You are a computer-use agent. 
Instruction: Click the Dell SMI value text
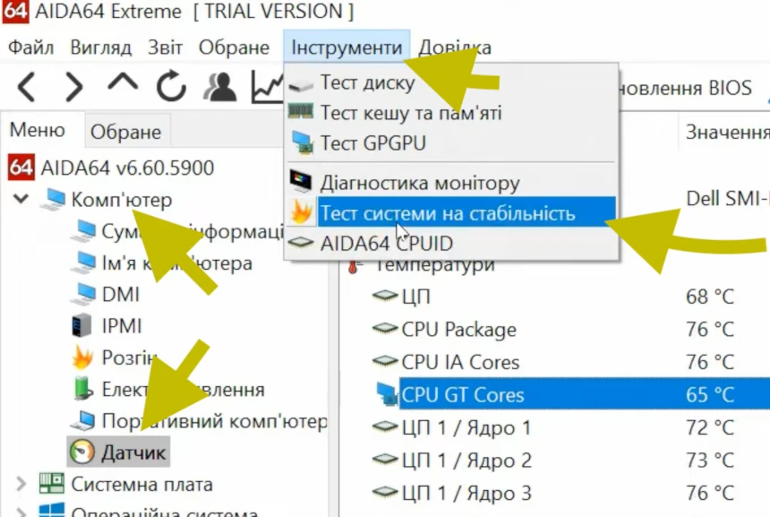[728, 199]
